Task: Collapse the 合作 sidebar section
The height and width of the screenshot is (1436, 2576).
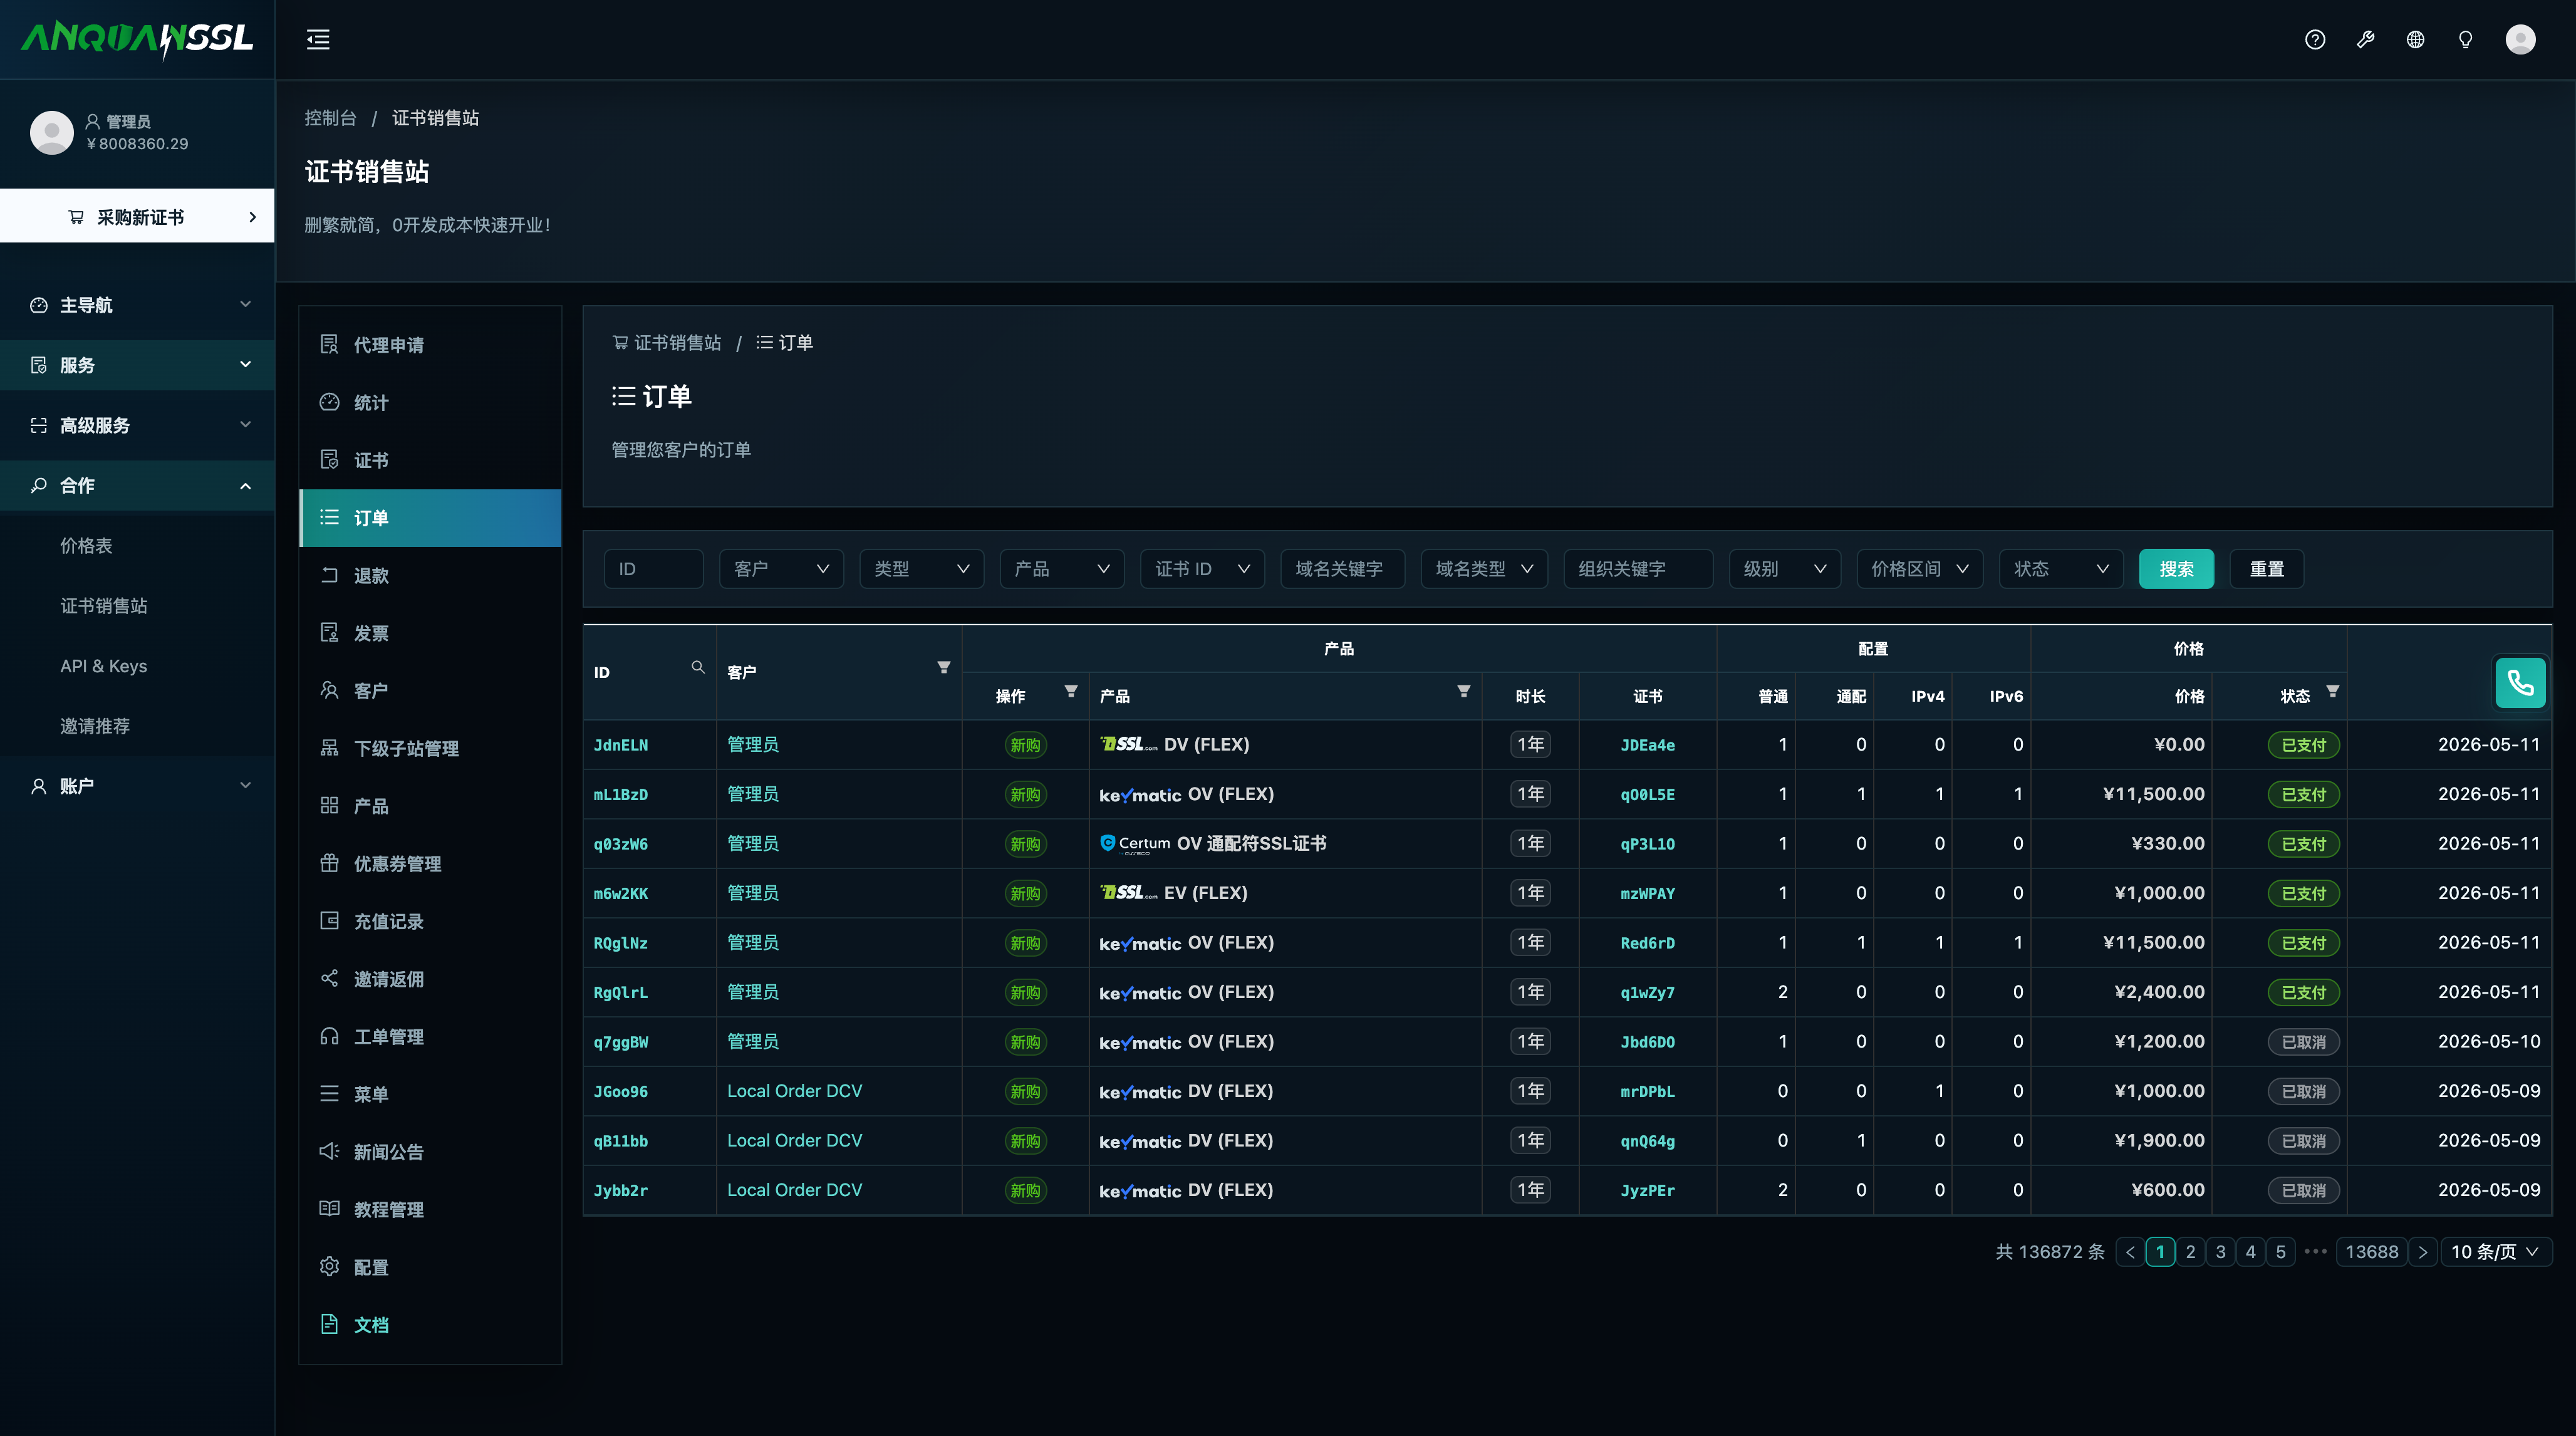Action: pos(137,485)
